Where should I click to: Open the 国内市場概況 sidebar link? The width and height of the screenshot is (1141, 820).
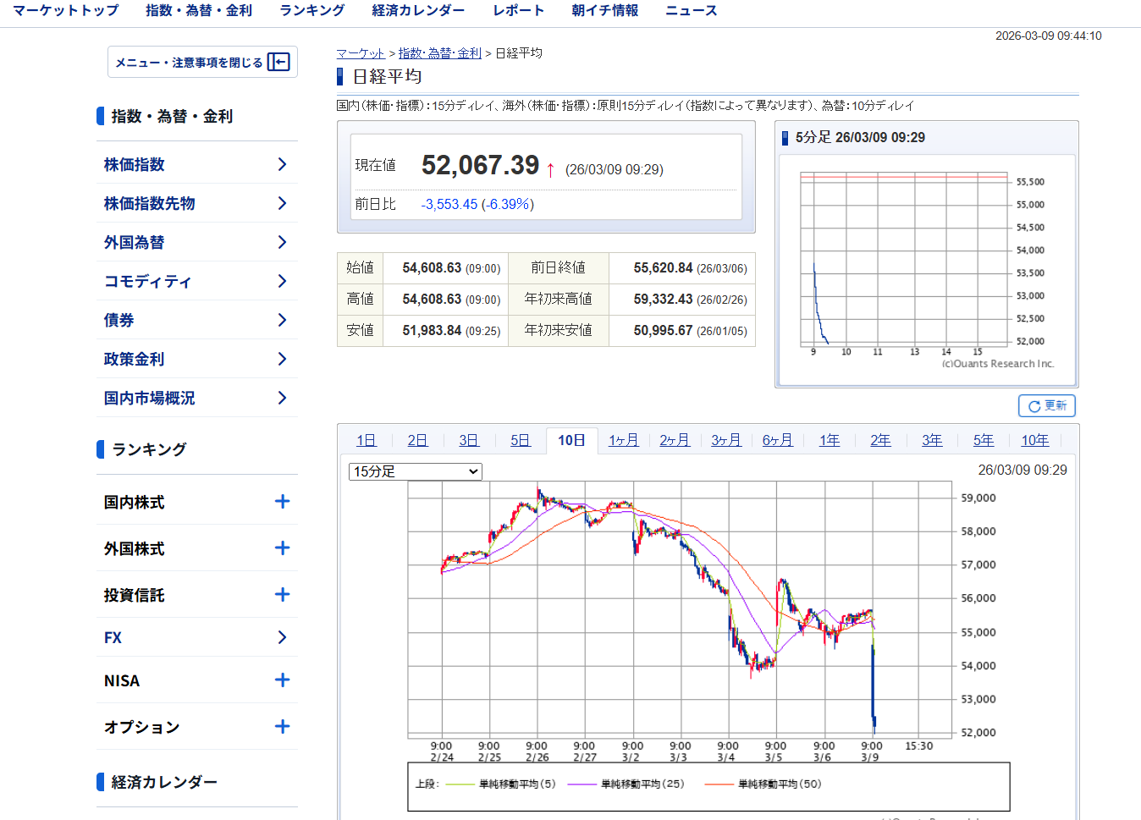click(x=150, y=398)
